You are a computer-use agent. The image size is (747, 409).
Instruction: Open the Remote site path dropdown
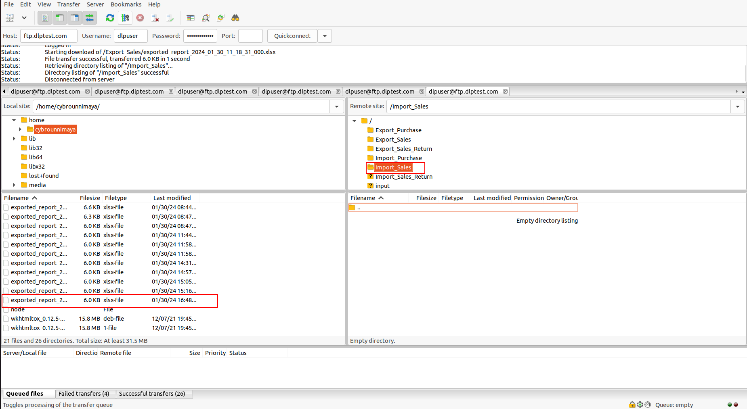pyautogui.click(x=738, y=106)
